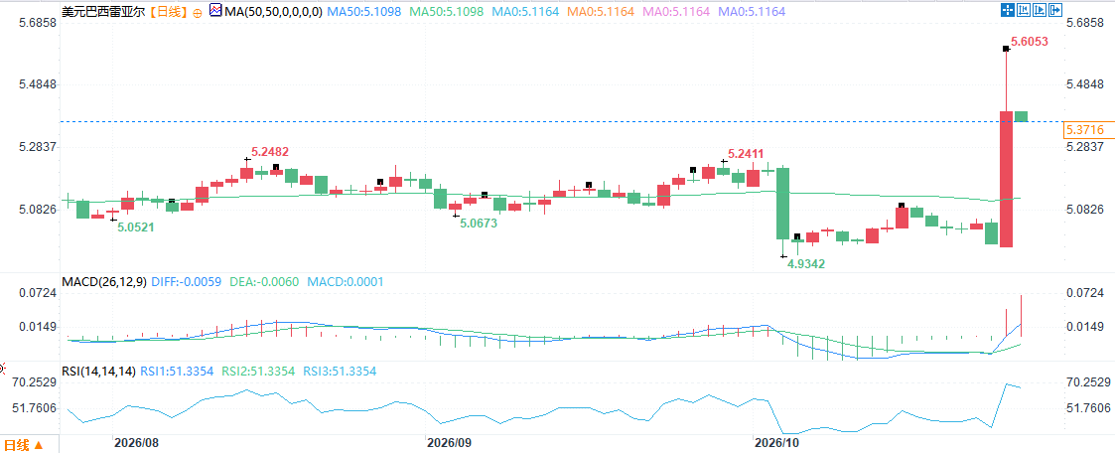Screen dimensions: 1115x453
Task: Click the 5.6053 high price label
Action: click(1029, 42)
